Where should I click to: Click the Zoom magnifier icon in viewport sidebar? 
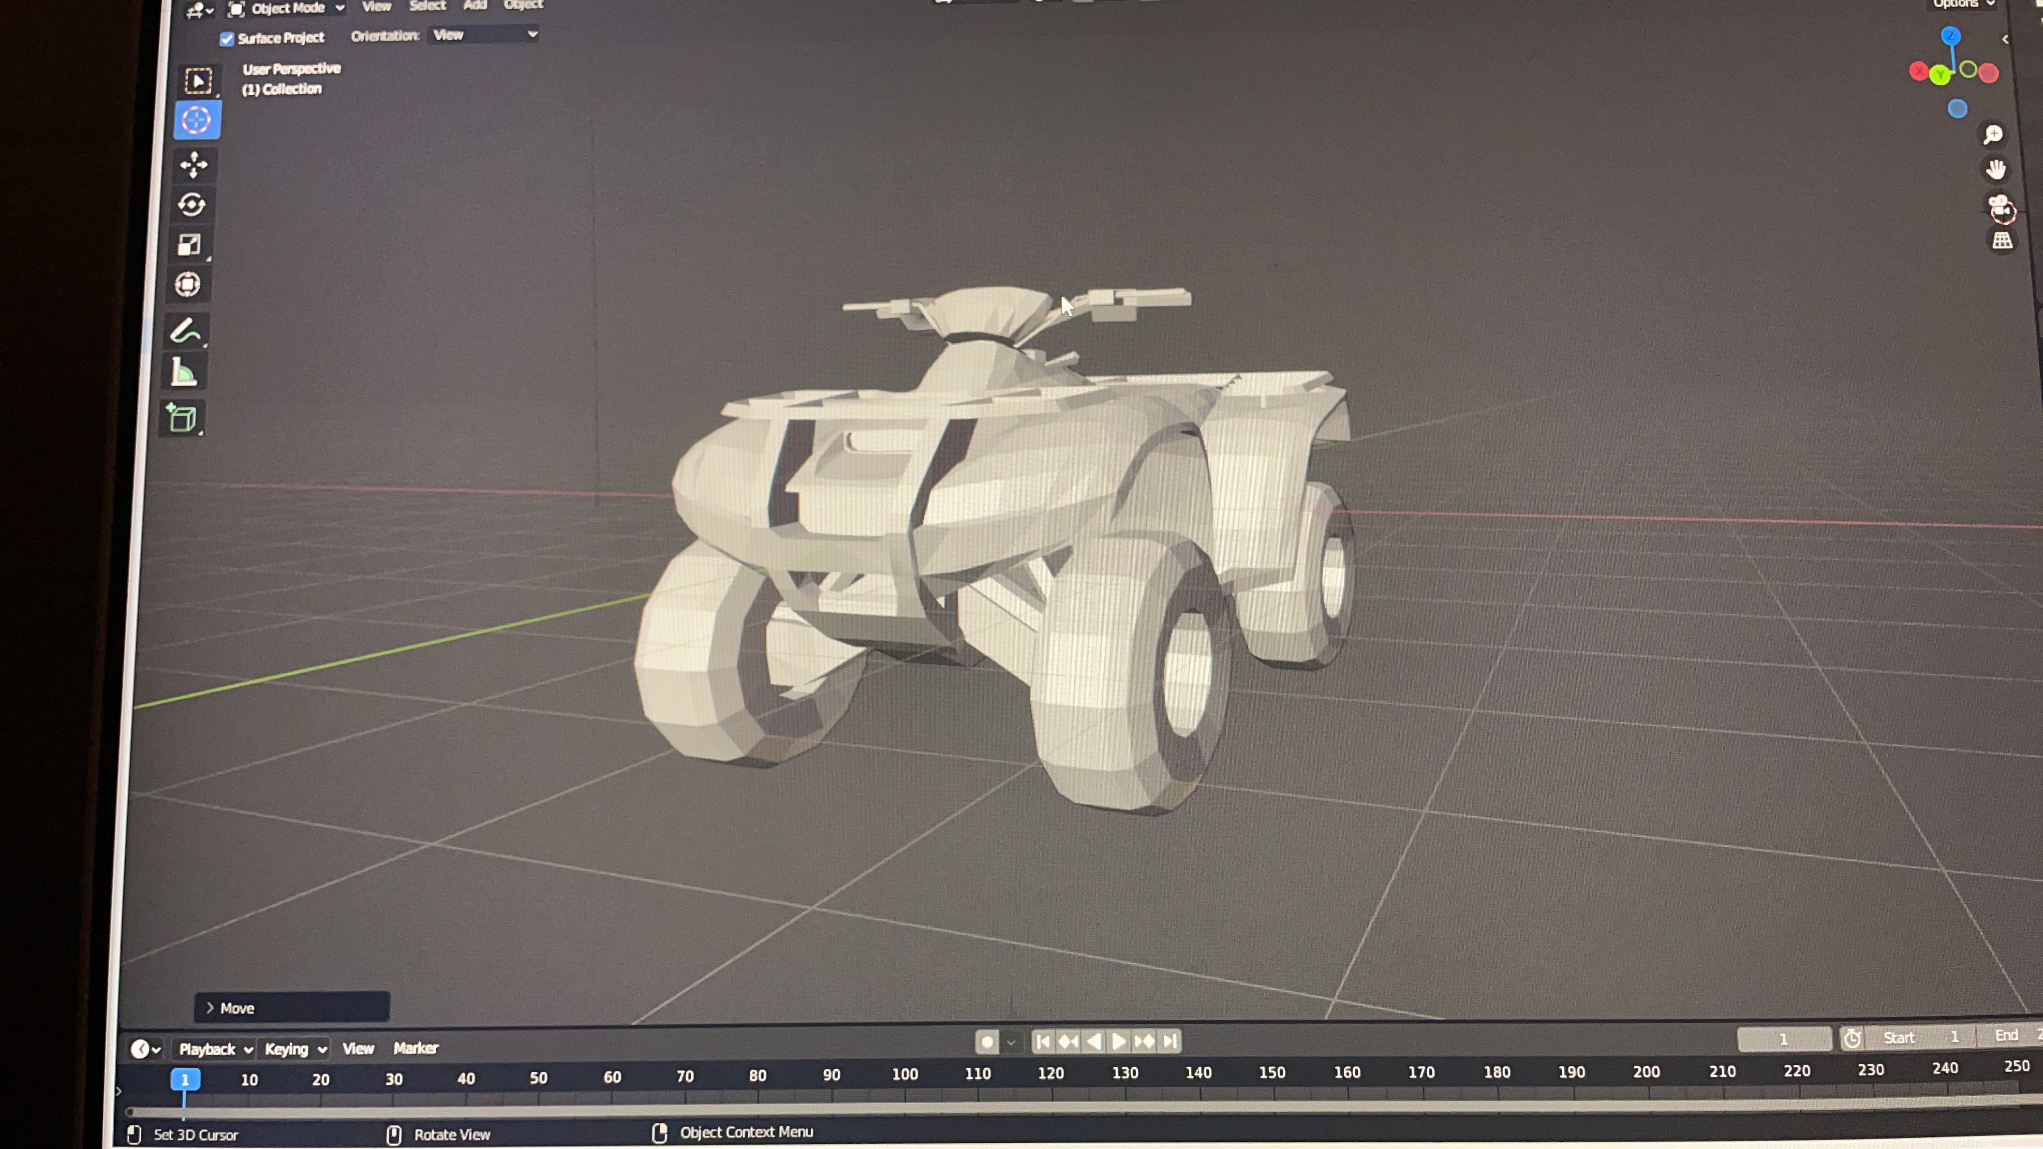[1993, 133]
